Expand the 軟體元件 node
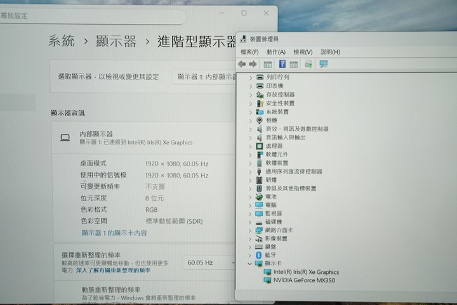The image size is (457, 305). click(x=250, y=155)
